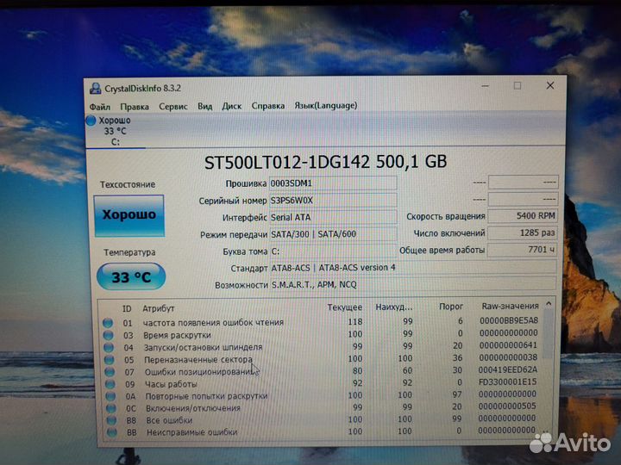Click the transfer mode field SATA/300 | SATA/600
Image resolution: width=621 pixels, height=465 pixels.
tap(333, 234)
